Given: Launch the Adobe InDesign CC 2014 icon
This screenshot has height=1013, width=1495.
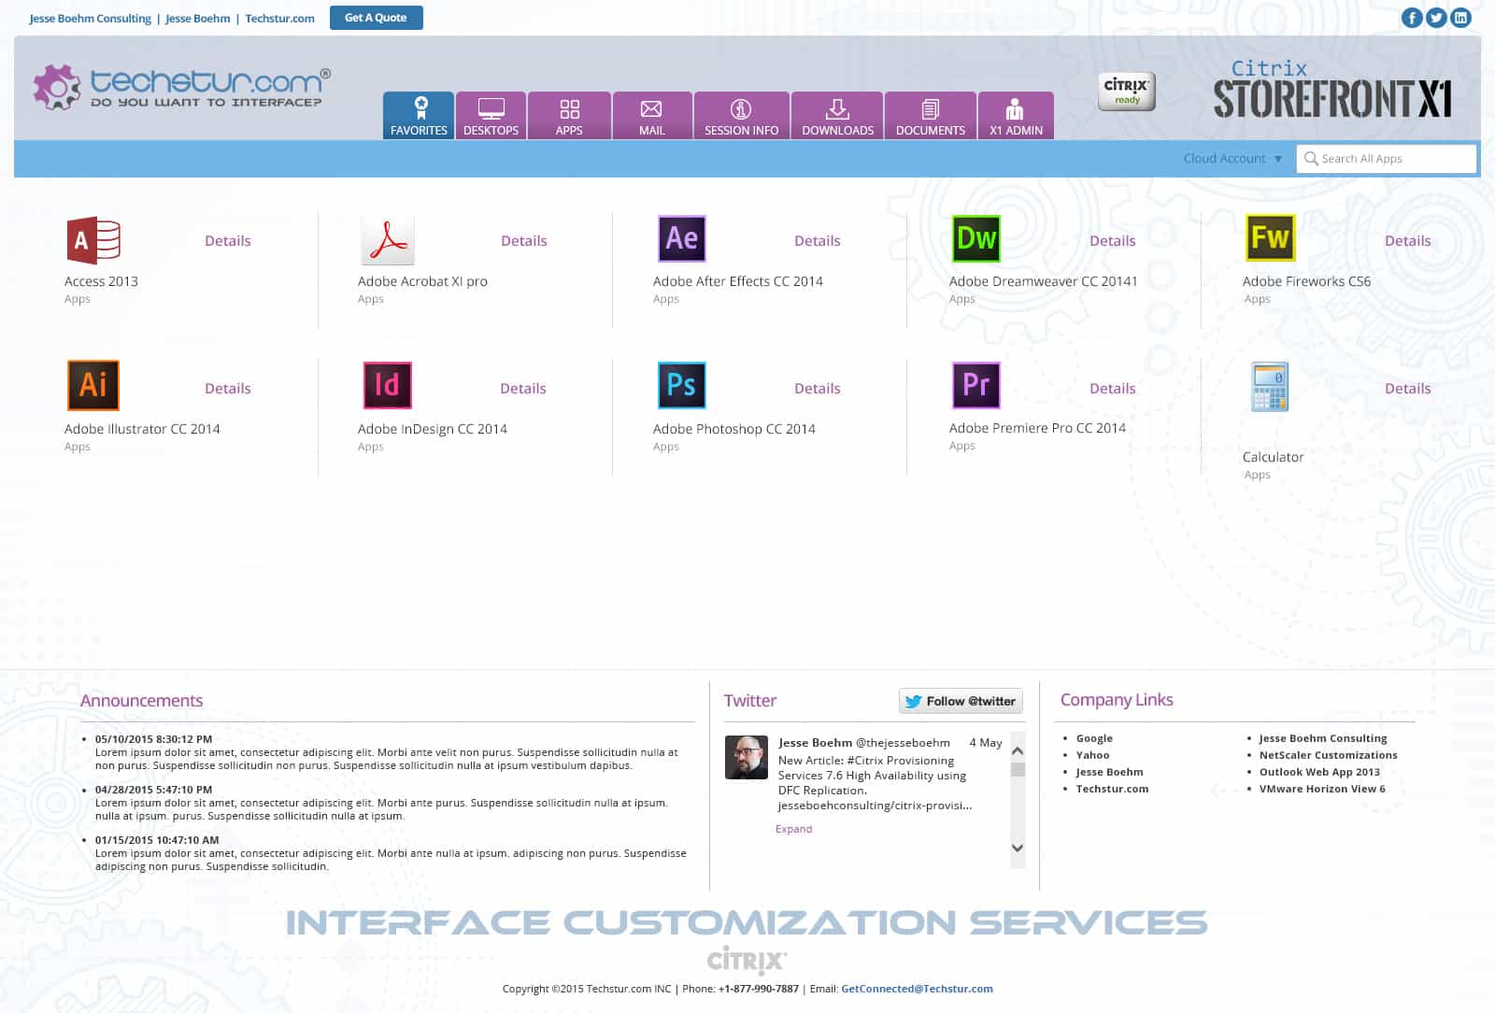Looking at the screenshot, I should 387,385.
